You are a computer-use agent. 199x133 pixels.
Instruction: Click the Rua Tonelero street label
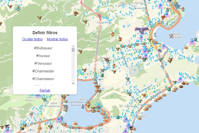tap(145, 89)
